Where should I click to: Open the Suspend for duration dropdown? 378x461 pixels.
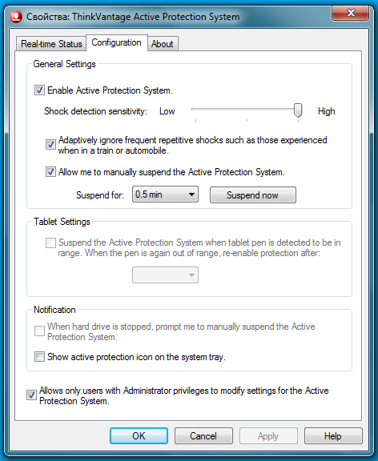[165, 194]
